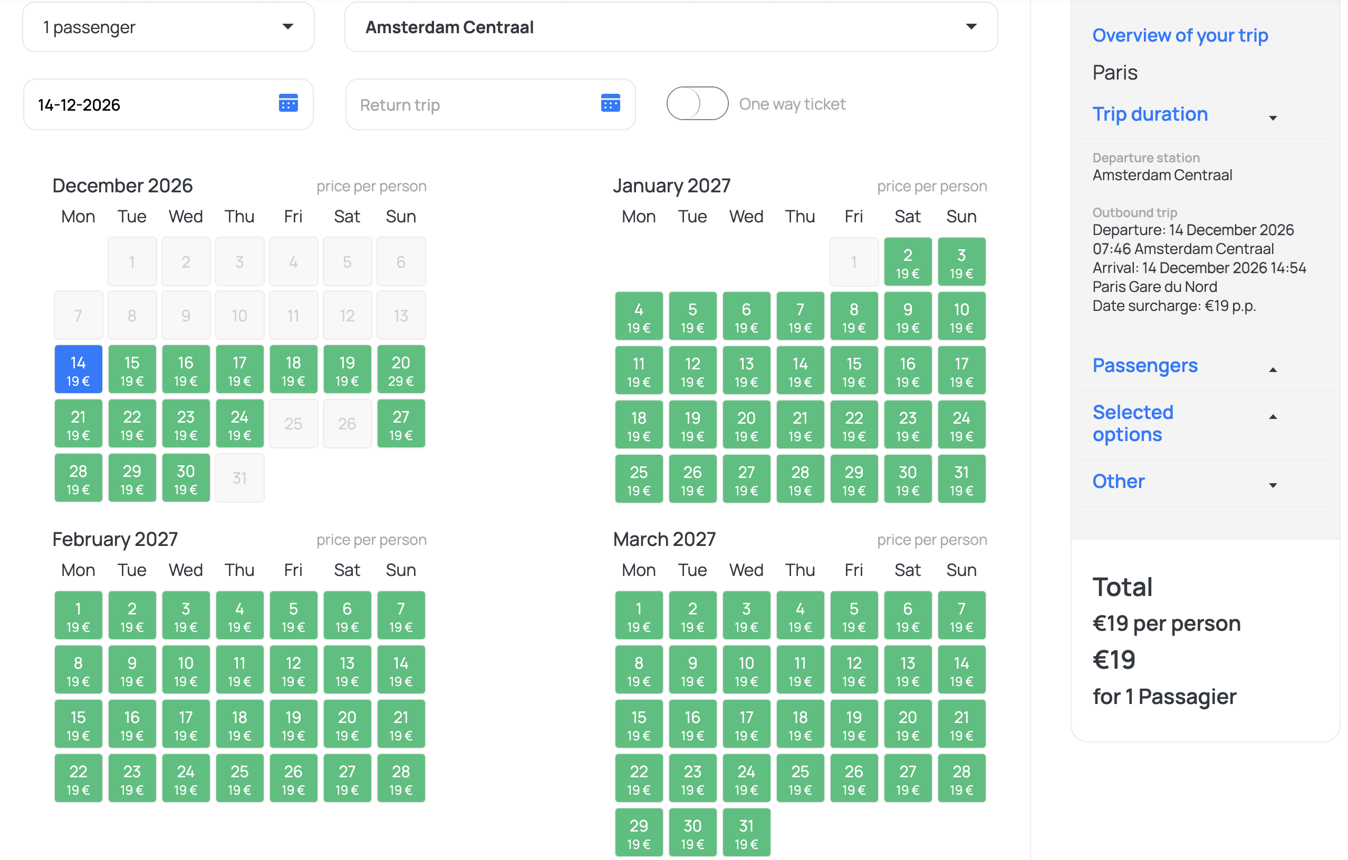Viewport: 1348px width, 860px height.
Task: Click 'Date surcharge: €19 p.p.' text
Action: point(1174,306)
